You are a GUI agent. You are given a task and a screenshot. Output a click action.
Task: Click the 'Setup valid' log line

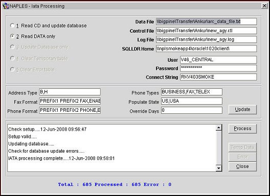22,136
